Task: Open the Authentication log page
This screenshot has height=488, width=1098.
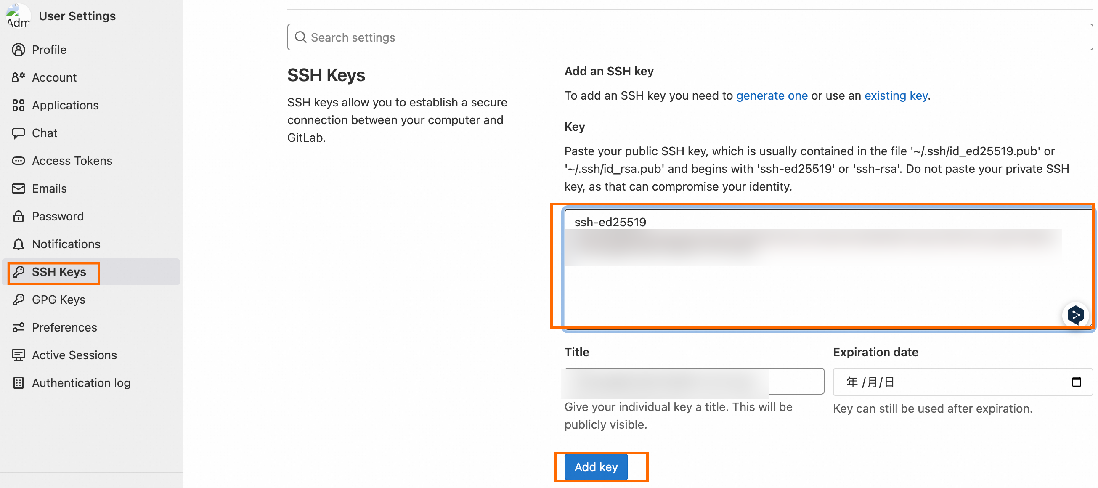Action: click(81, 383)
